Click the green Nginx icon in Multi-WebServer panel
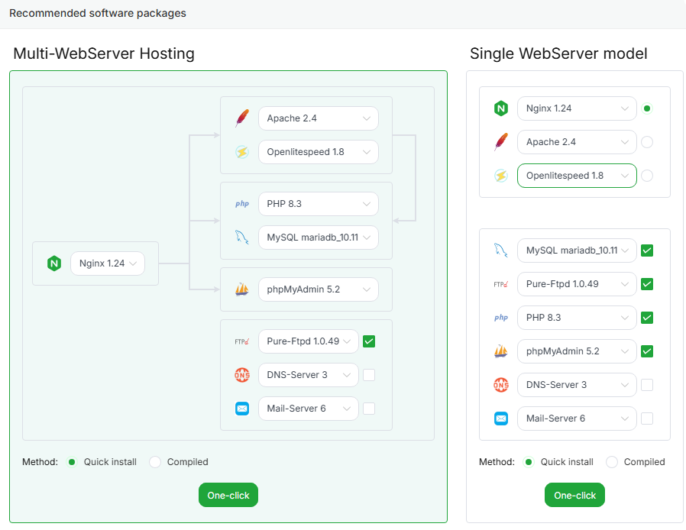This screenshot has height=530, width=686. 53,263
